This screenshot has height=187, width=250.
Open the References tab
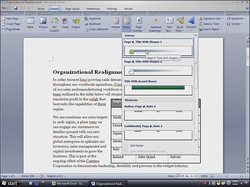coord(93,9)
